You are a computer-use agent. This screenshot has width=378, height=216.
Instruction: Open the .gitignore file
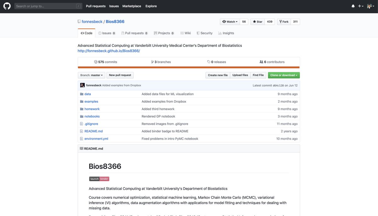(91, 124)
